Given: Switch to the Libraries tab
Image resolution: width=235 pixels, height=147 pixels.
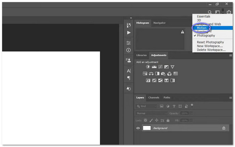Looking at the screenshot, I should tap(141, 55).
